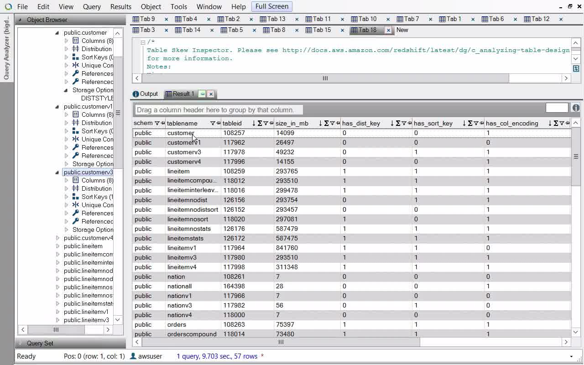Open the Query menu
The width and height of the screenshot is (584, 365).
(92, 7)
